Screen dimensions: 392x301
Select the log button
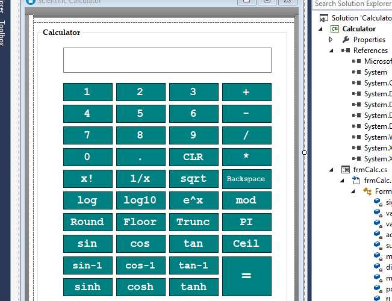(x=88, y=200)
